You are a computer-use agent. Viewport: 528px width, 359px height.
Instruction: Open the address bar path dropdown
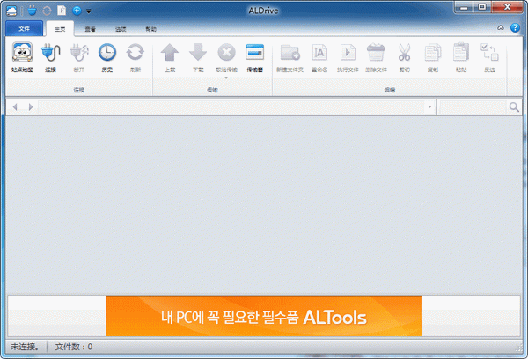429,107
